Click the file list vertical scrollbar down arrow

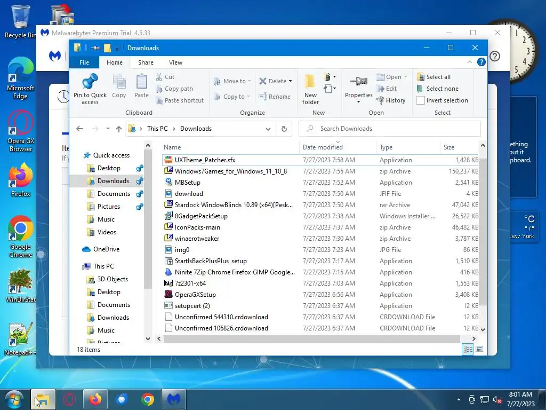coord(483,329)
